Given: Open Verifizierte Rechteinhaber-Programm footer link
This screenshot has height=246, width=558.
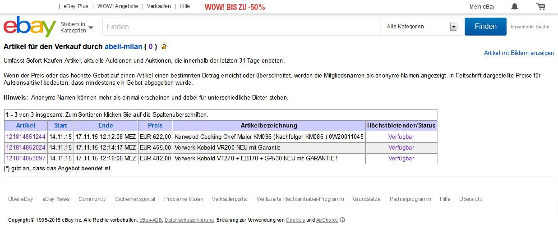Looking at the screenshot, I should pyautogui.click(x=300, y=199).
